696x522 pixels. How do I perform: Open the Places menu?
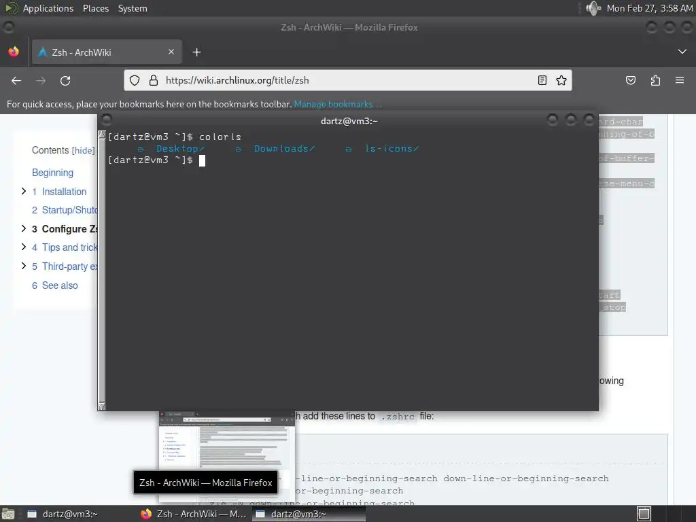point(95,8)
